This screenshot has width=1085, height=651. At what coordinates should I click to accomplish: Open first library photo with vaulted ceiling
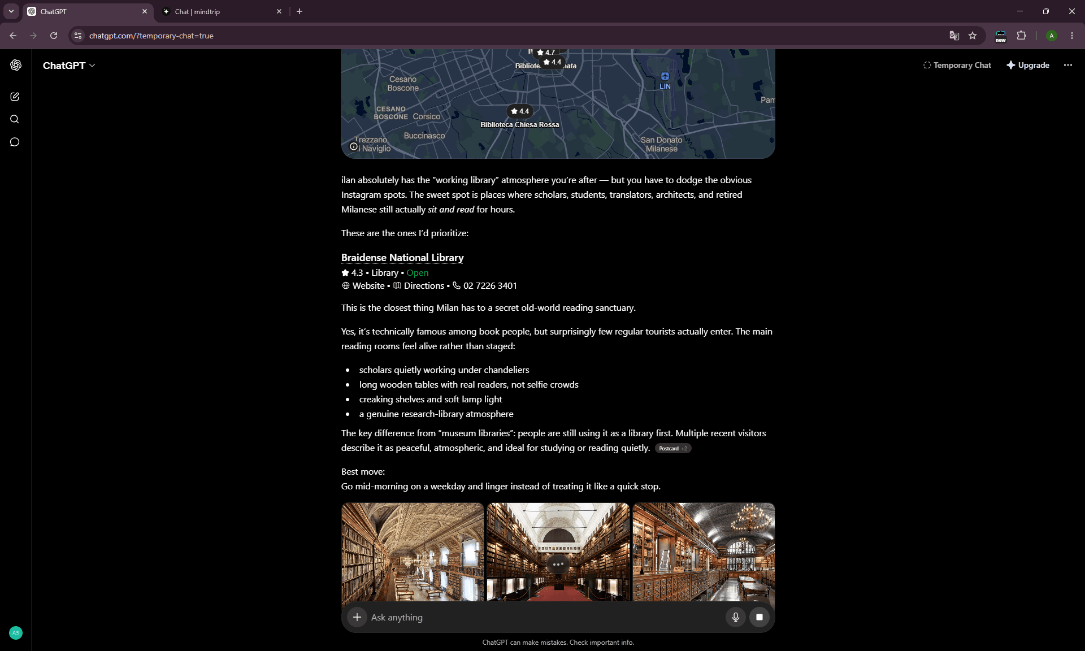(413, 552)
